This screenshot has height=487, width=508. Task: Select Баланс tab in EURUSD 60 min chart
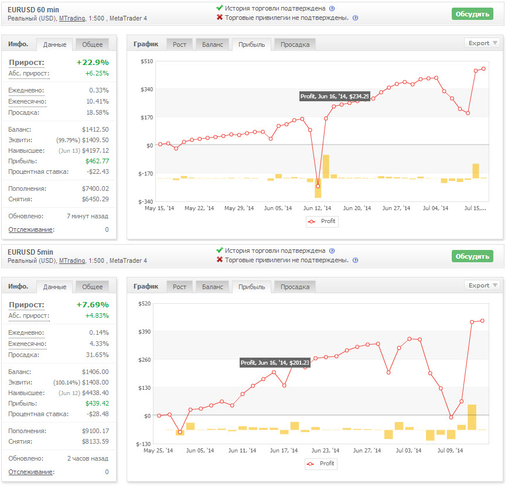[213, 44]
